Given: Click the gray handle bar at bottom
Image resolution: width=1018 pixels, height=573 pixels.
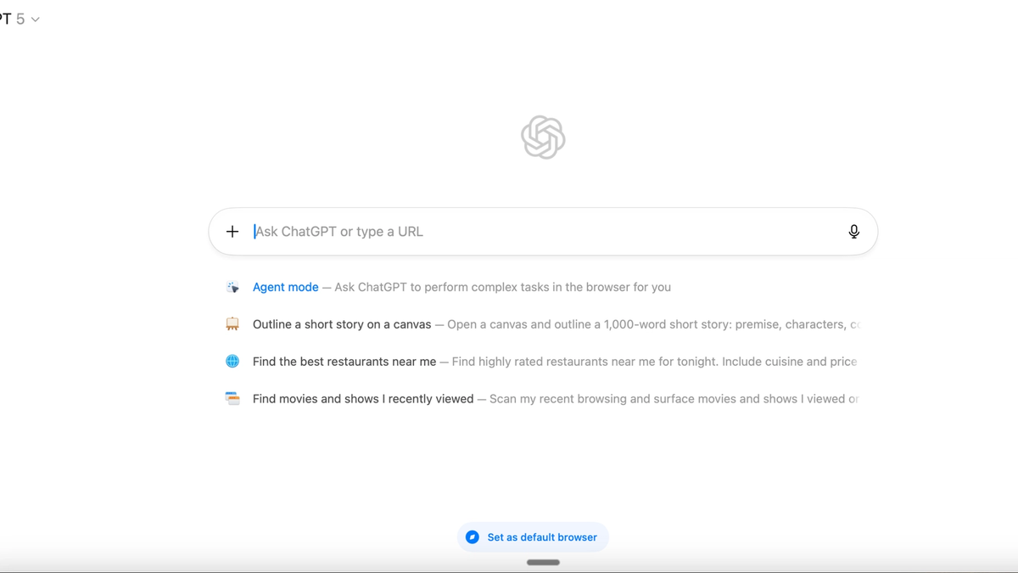Looking at the screenshot, I should 543,562.
